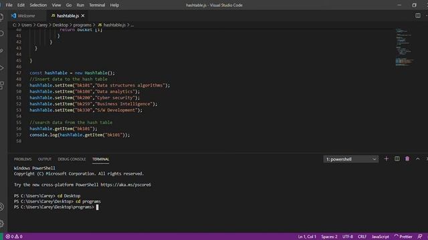Click the hashtable.js breadcrumb segment
The height and width of the screenshot is (240, 428).
(x=112, y=25)
